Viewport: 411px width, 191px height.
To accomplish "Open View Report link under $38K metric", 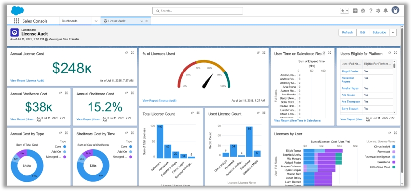I will point(23,119).
